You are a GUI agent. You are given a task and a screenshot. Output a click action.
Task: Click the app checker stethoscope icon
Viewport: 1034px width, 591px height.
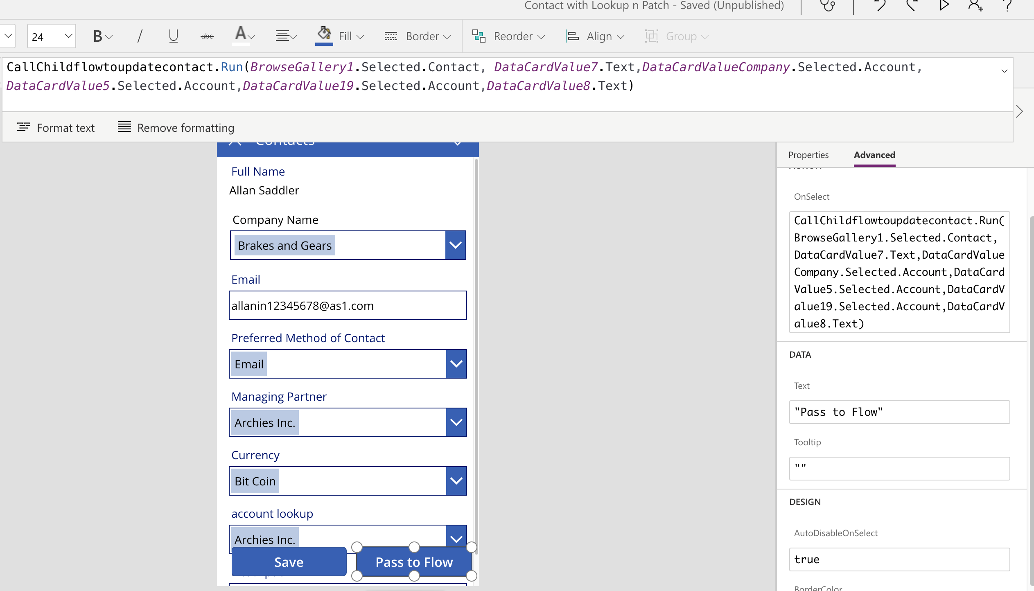828,6
